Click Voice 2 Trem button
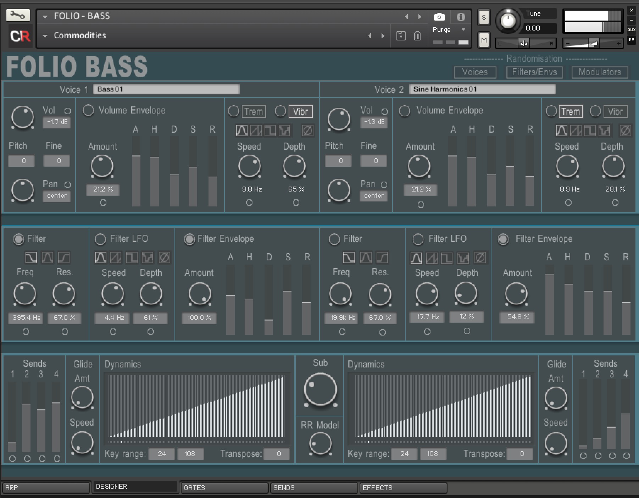Screen dimensions: 639x498 pos(571,111)
